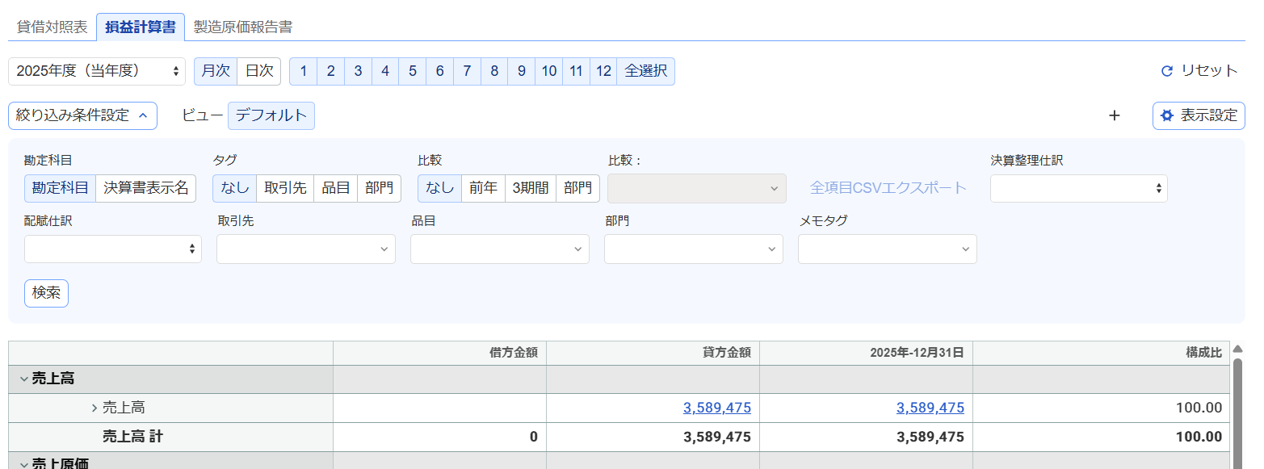Set タグ to なし

click(x=235, y=188)
